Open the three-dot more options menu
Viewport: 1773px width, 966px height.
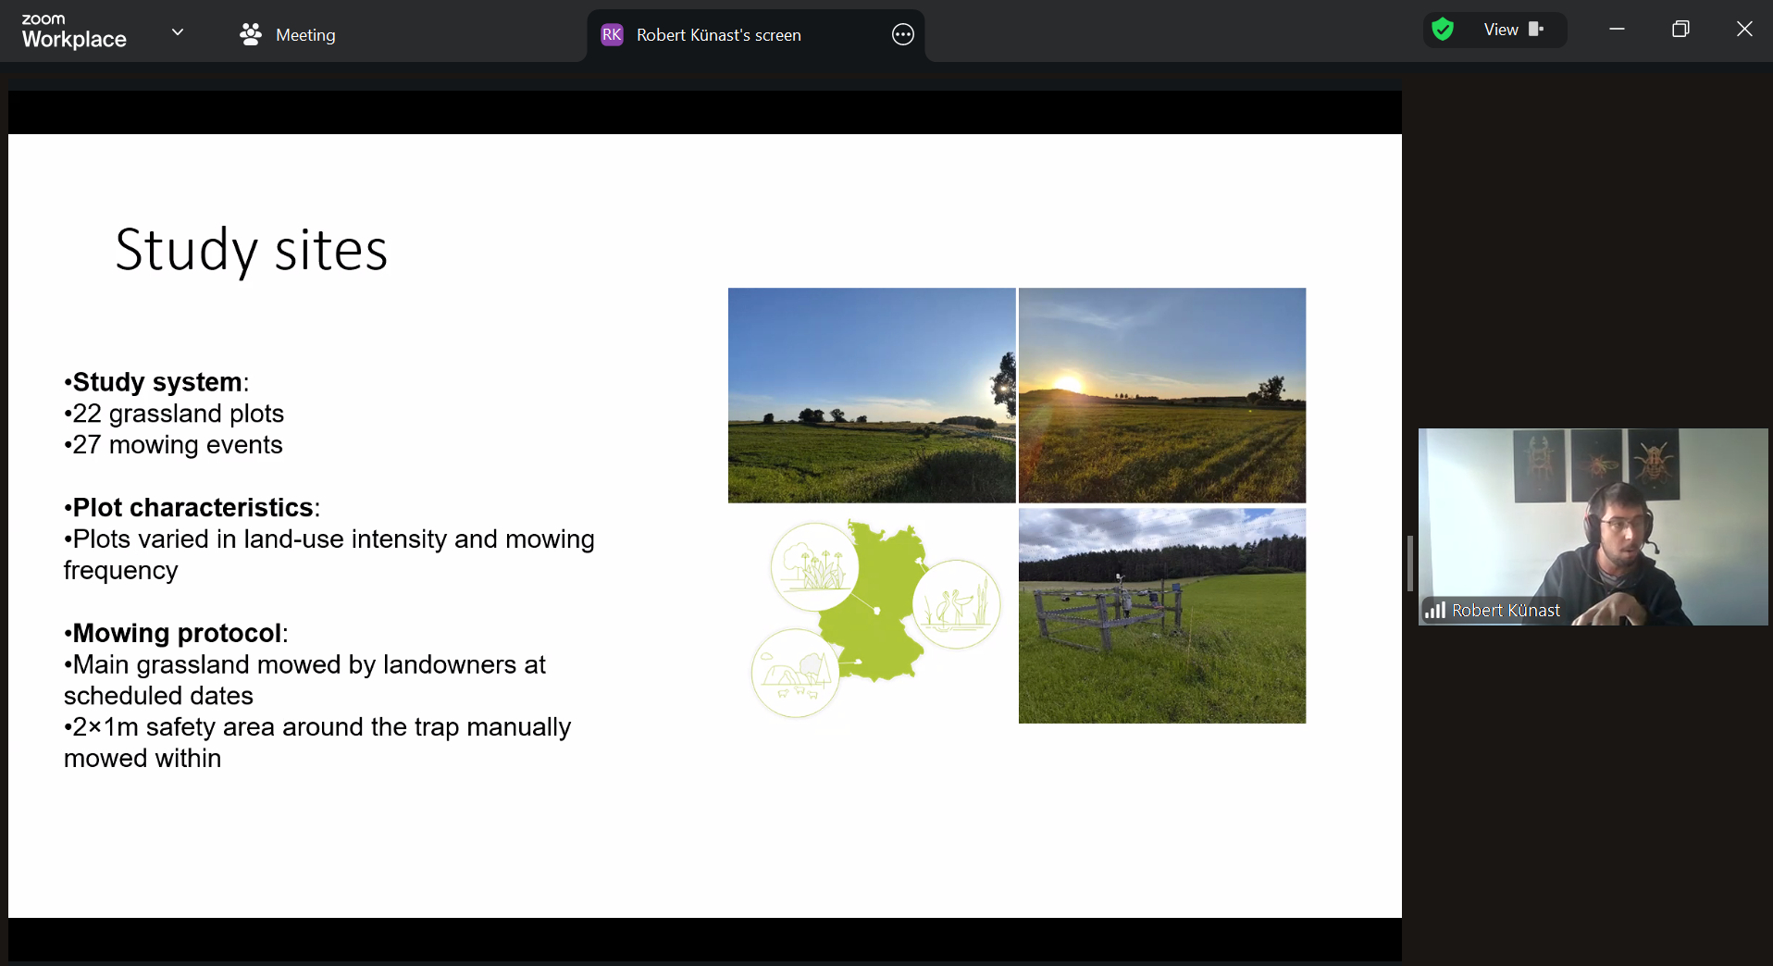902,35
